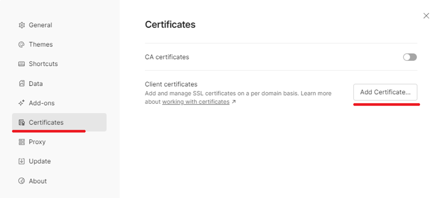
Task: Click the sparkle icon beside Add-ons
Action: pos(22,103)
